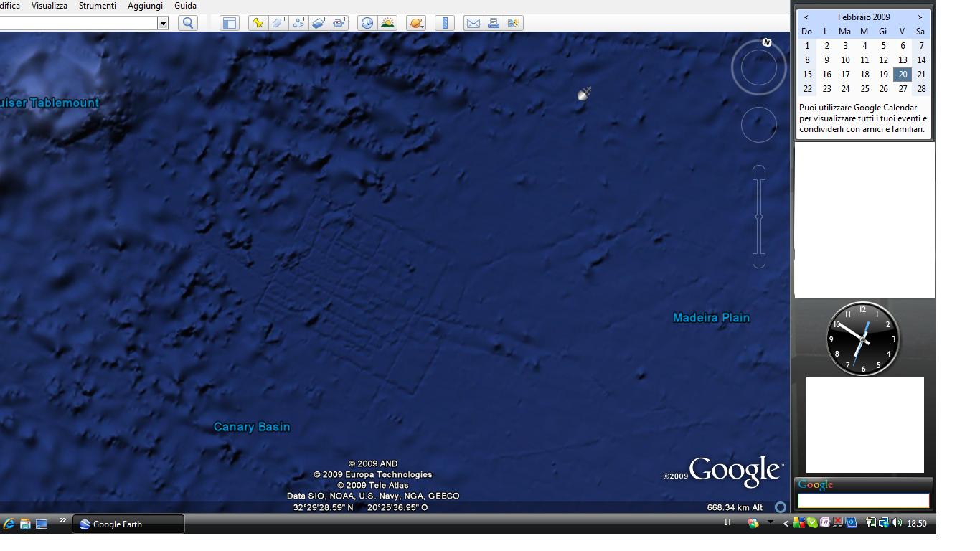Click the streaming status circle indicator

781,507
